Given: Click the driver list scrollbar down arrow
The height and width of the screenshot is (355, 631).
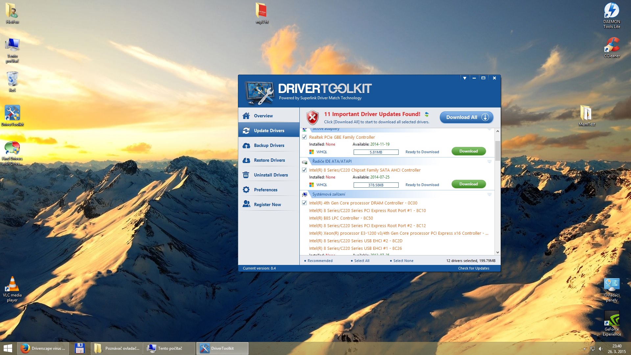Looking at the screenshot, I should coord(498,252).
